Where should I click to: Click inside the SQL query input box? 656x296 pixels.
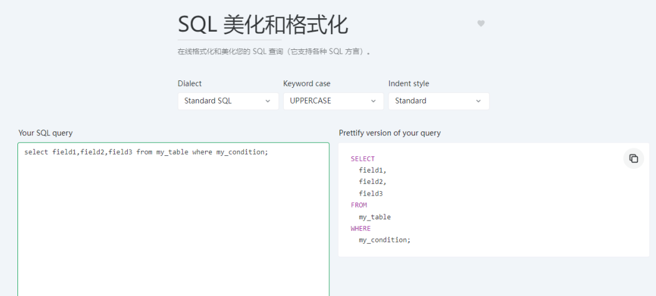click(x=173, y=224)
